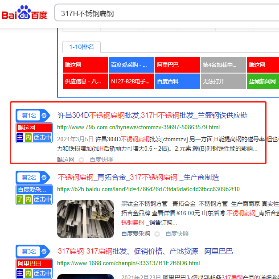Expand the dropdown arrow next to 瞧这网 source
This screenshot has height=279, width=279.
pyautogui.click(x=82, y=160)
